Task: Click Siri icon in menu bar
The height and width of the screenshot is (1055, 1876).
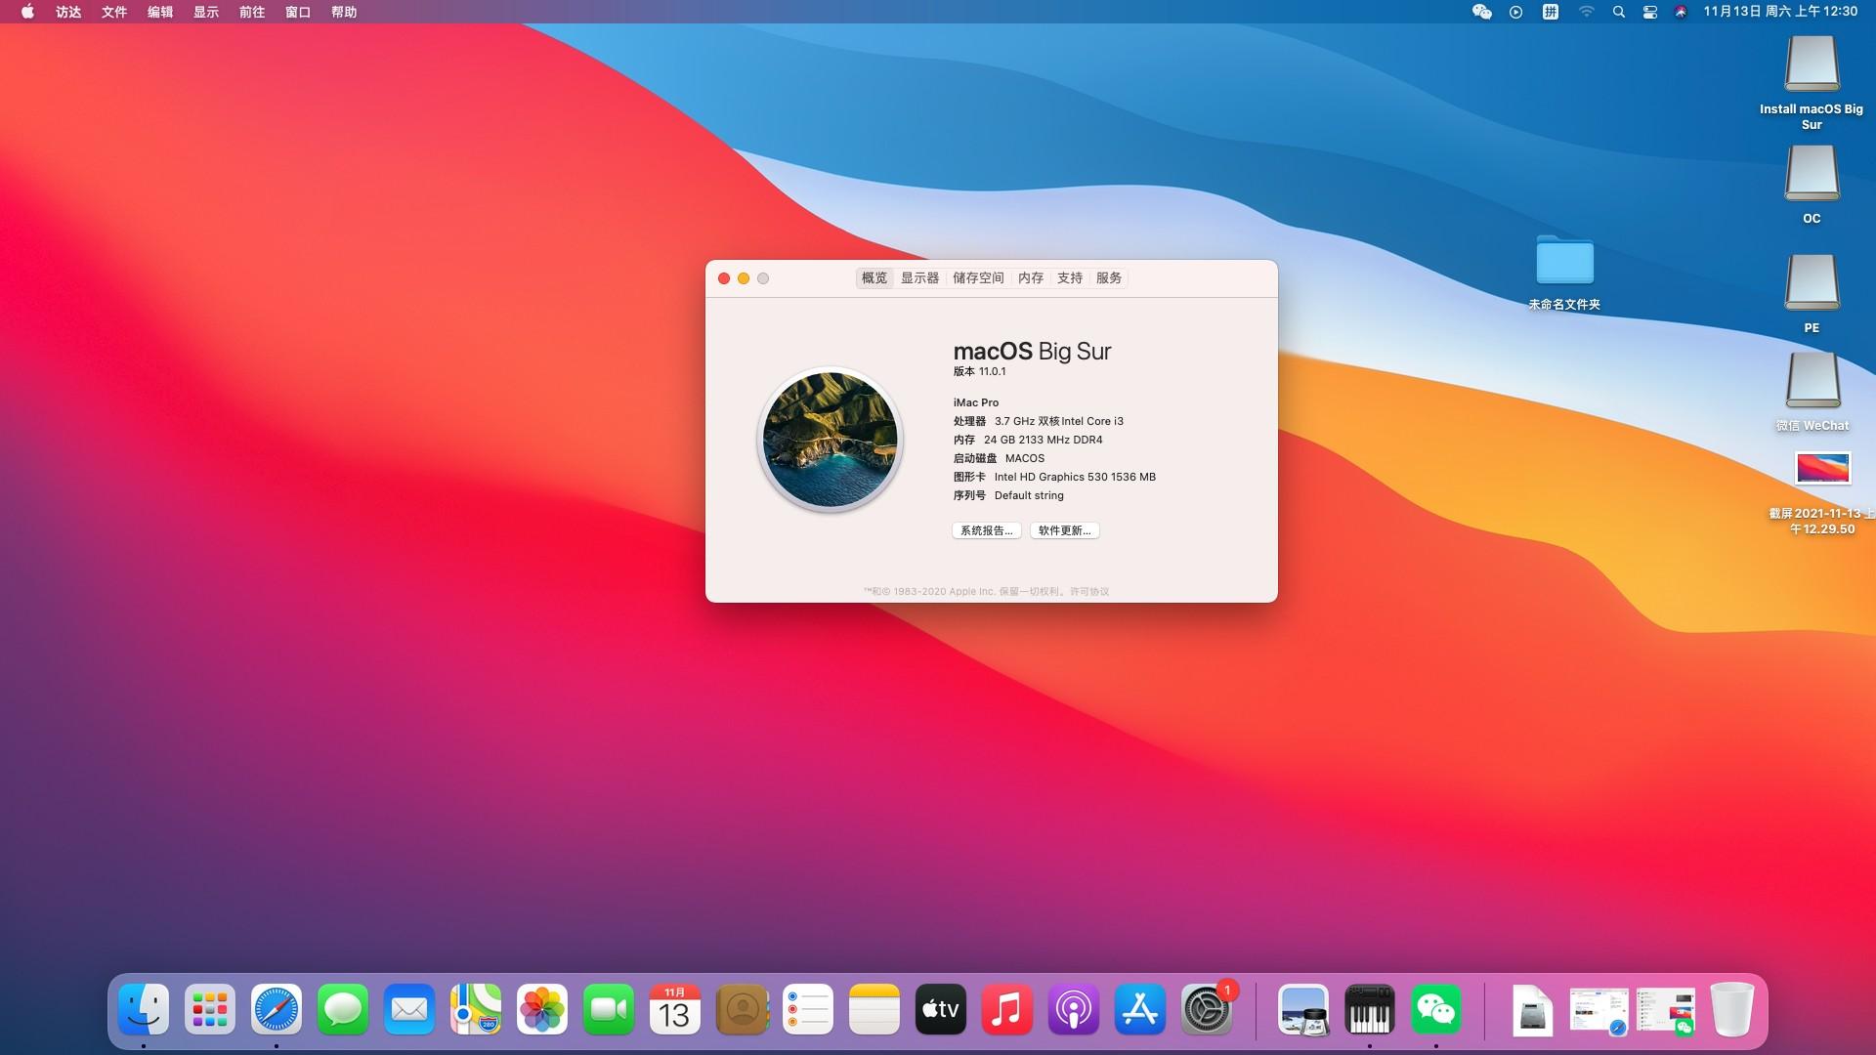Action: [1681, 12]
